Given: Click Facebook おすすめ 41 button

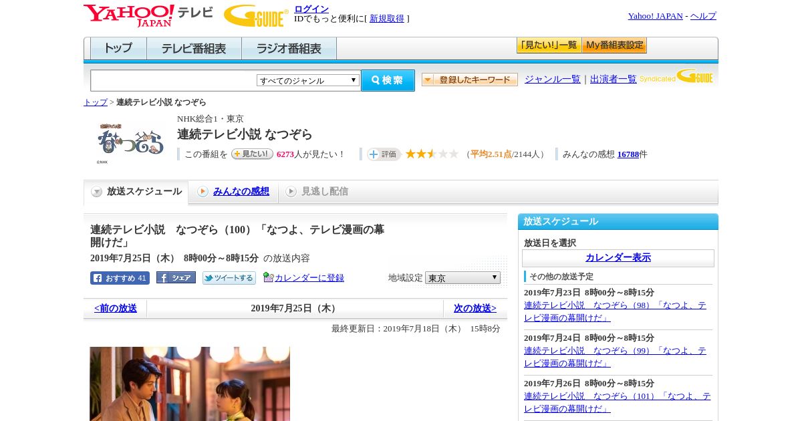Looking at the screenshot, I should (x=120, y=278).
